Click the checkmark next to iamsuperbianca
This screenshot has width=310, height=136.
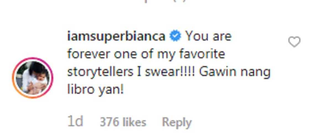tap(175, 36)
